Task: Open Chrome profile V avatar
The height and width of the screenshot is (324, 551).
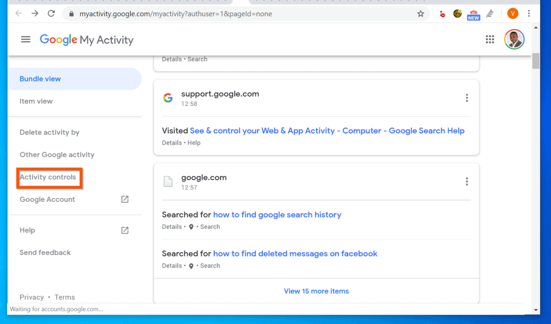Action: [512, 13]
